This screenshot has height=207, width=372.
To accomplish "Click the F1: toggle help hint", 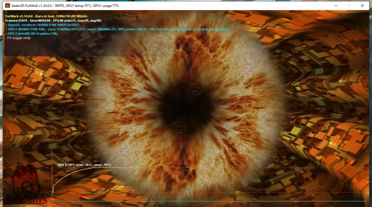I will (x=20, y=38).
